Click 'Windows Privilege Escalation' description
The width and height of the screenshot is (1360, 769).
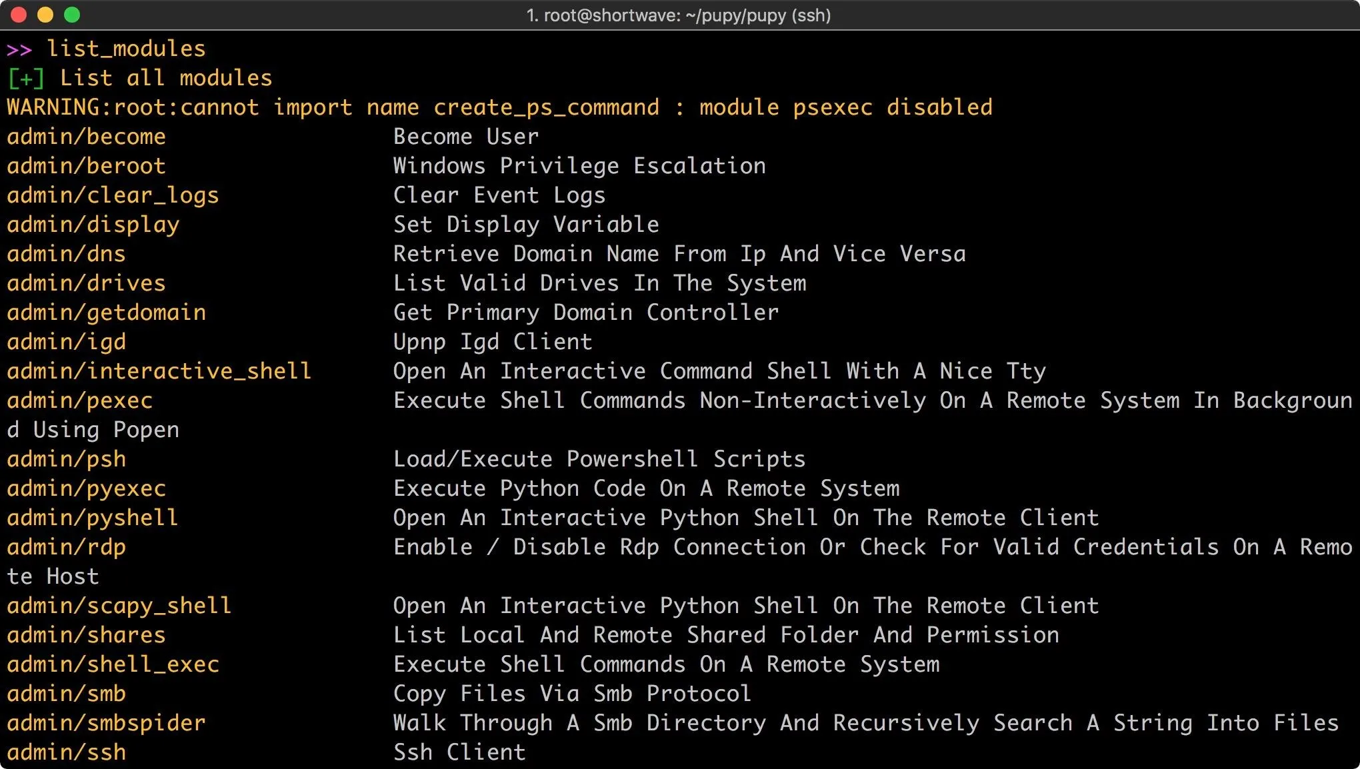pos(579,166)
